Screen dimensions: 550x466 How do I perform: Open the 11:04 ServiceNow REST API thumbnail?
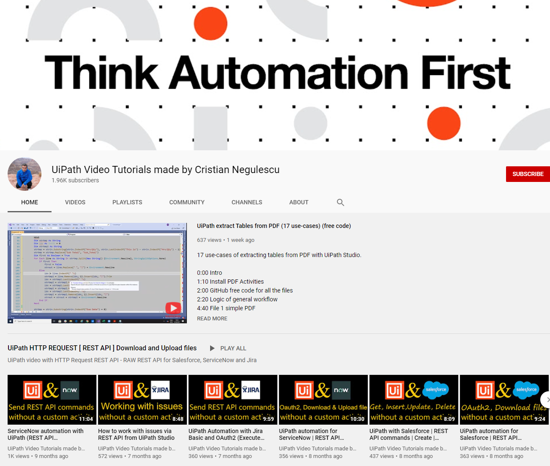pyautogui.click(x=52, y=399)
